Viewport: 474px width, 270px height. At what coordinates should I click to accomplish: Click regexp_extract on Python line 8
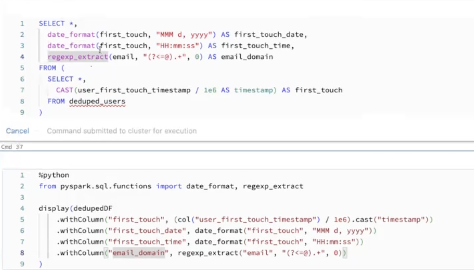208,253
